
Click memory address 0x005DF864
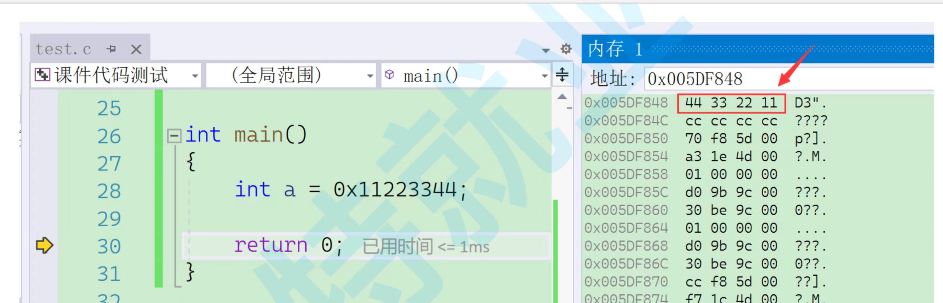click(x=626, y=228)
